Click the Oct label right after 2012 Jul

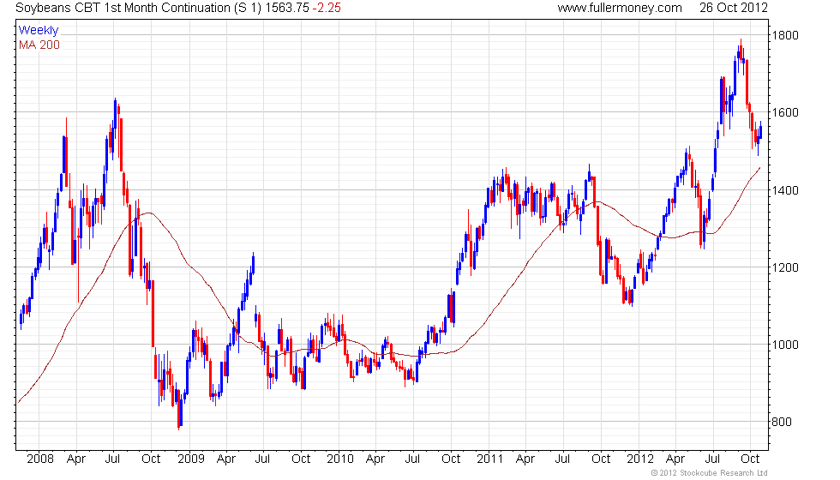point(750,459)
